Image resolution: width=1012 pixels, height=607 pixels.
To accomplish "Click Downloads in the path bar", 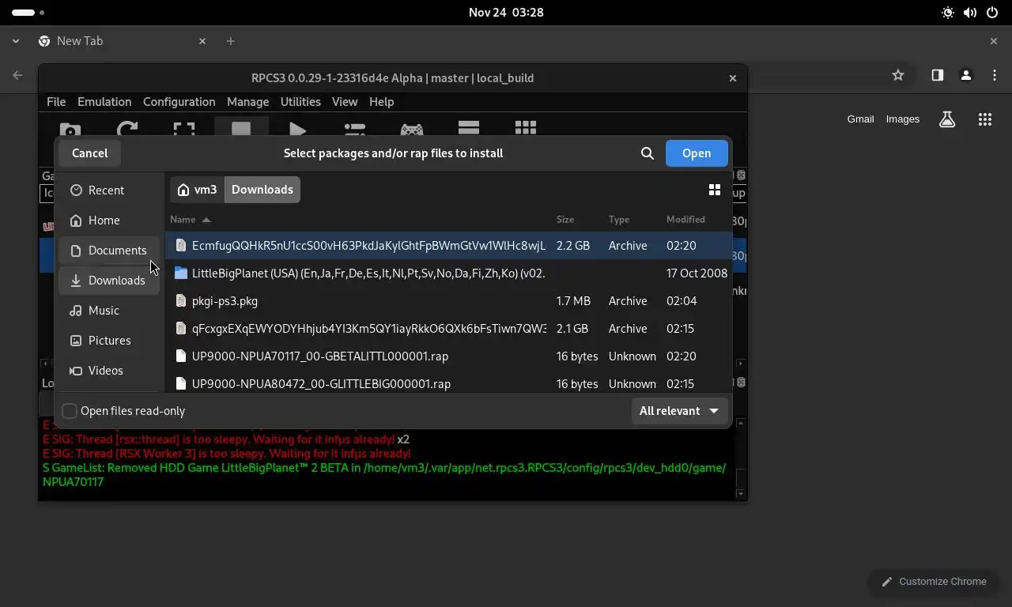I will (x=262, y=190).
